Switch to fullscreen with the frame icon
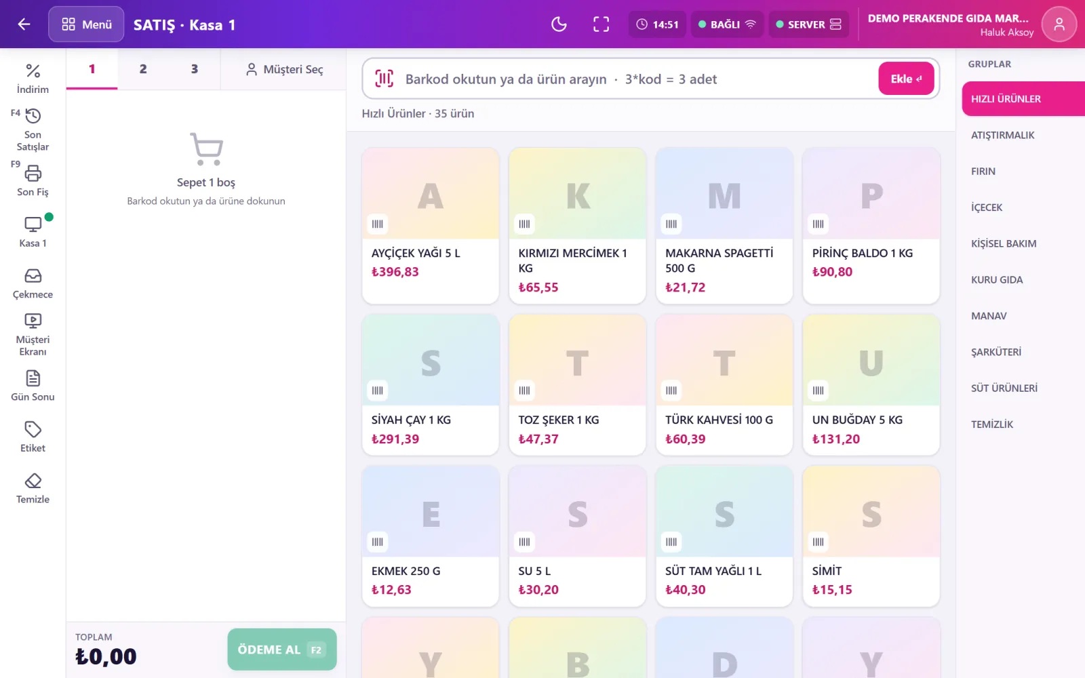The image size is (1085, 678). click(x=601, y=24)
